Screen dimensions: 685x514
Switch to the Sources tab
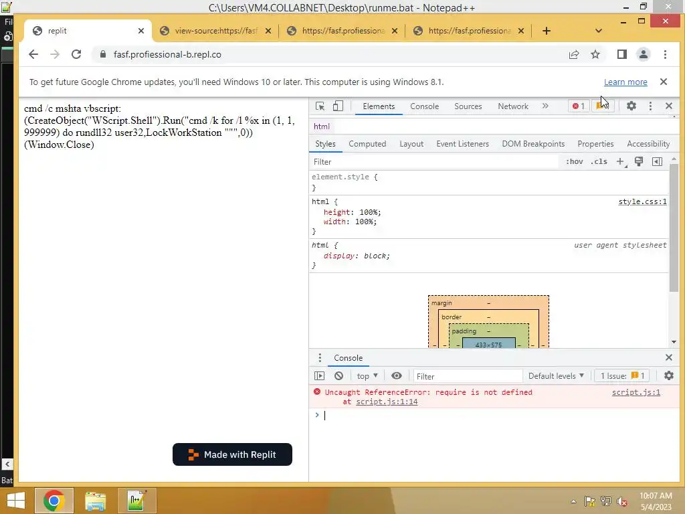click(x=468, y=106)
